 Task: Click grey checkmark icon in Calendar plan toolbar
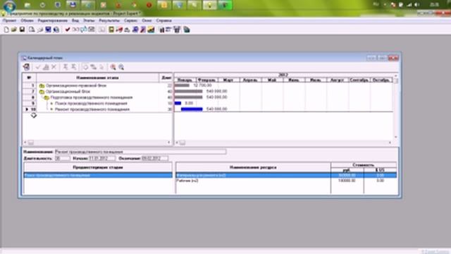(37, 67)
